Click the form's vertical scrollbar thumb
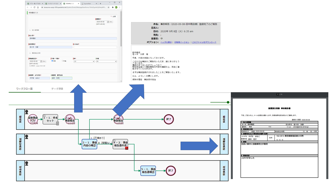The image size is (335, 187). coord(121,29)
